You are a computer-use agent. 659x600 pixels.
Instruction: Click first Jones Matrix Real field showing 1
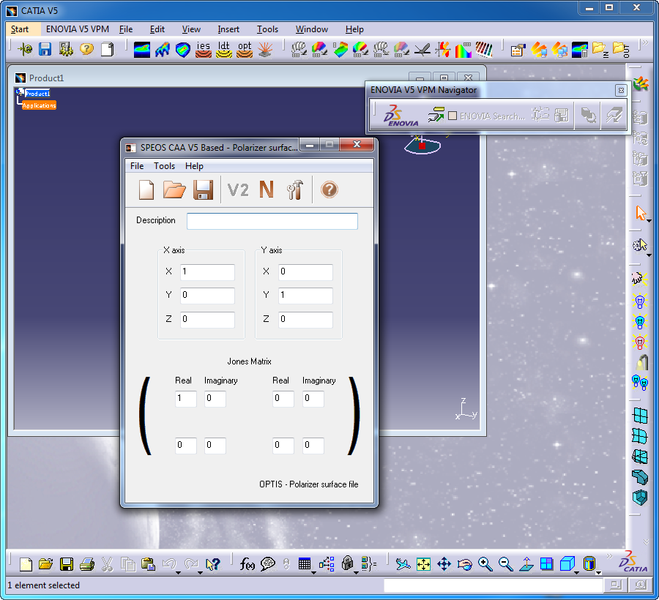click(186, 398)
